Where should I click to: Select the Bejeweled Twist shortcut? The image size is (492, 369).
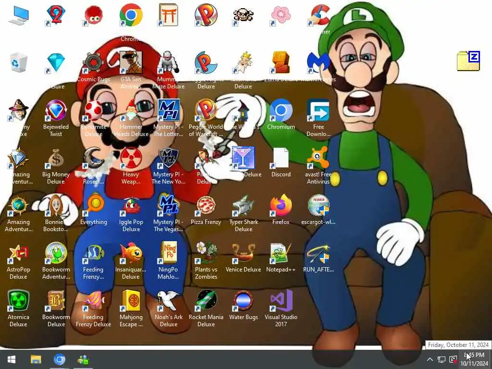[56, 111]
